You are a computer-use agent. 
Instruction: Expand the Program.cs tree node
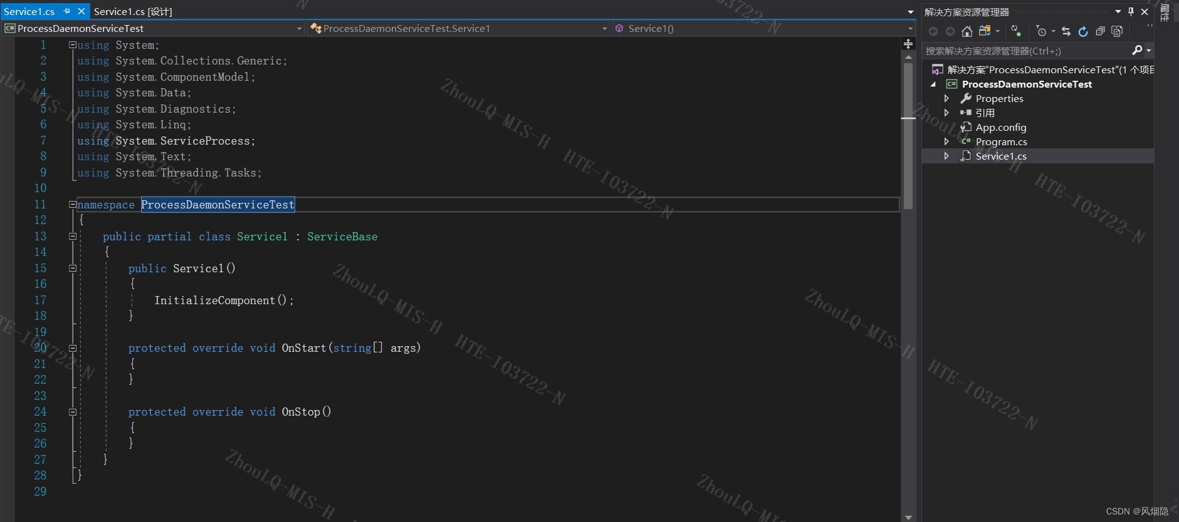(946, 141)
